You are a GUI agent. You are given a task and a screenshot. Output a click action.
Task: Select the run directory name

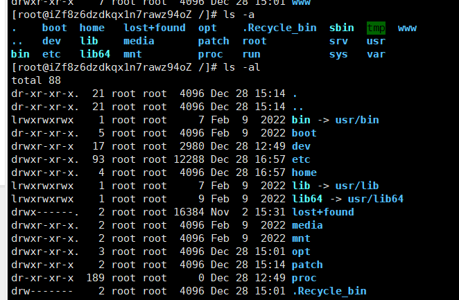coord(251,54)
